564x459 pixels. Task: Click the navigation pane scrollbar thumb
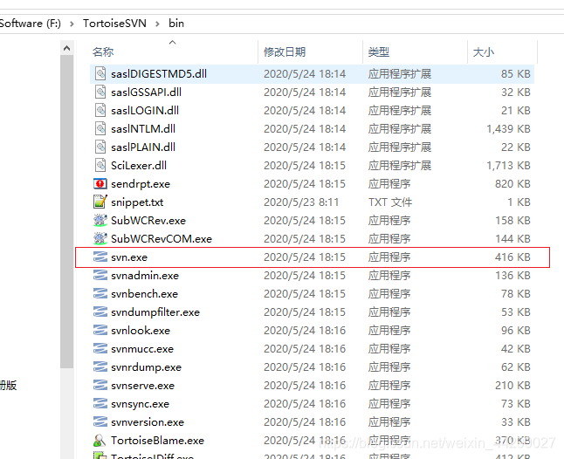click(x=66, y=212)
